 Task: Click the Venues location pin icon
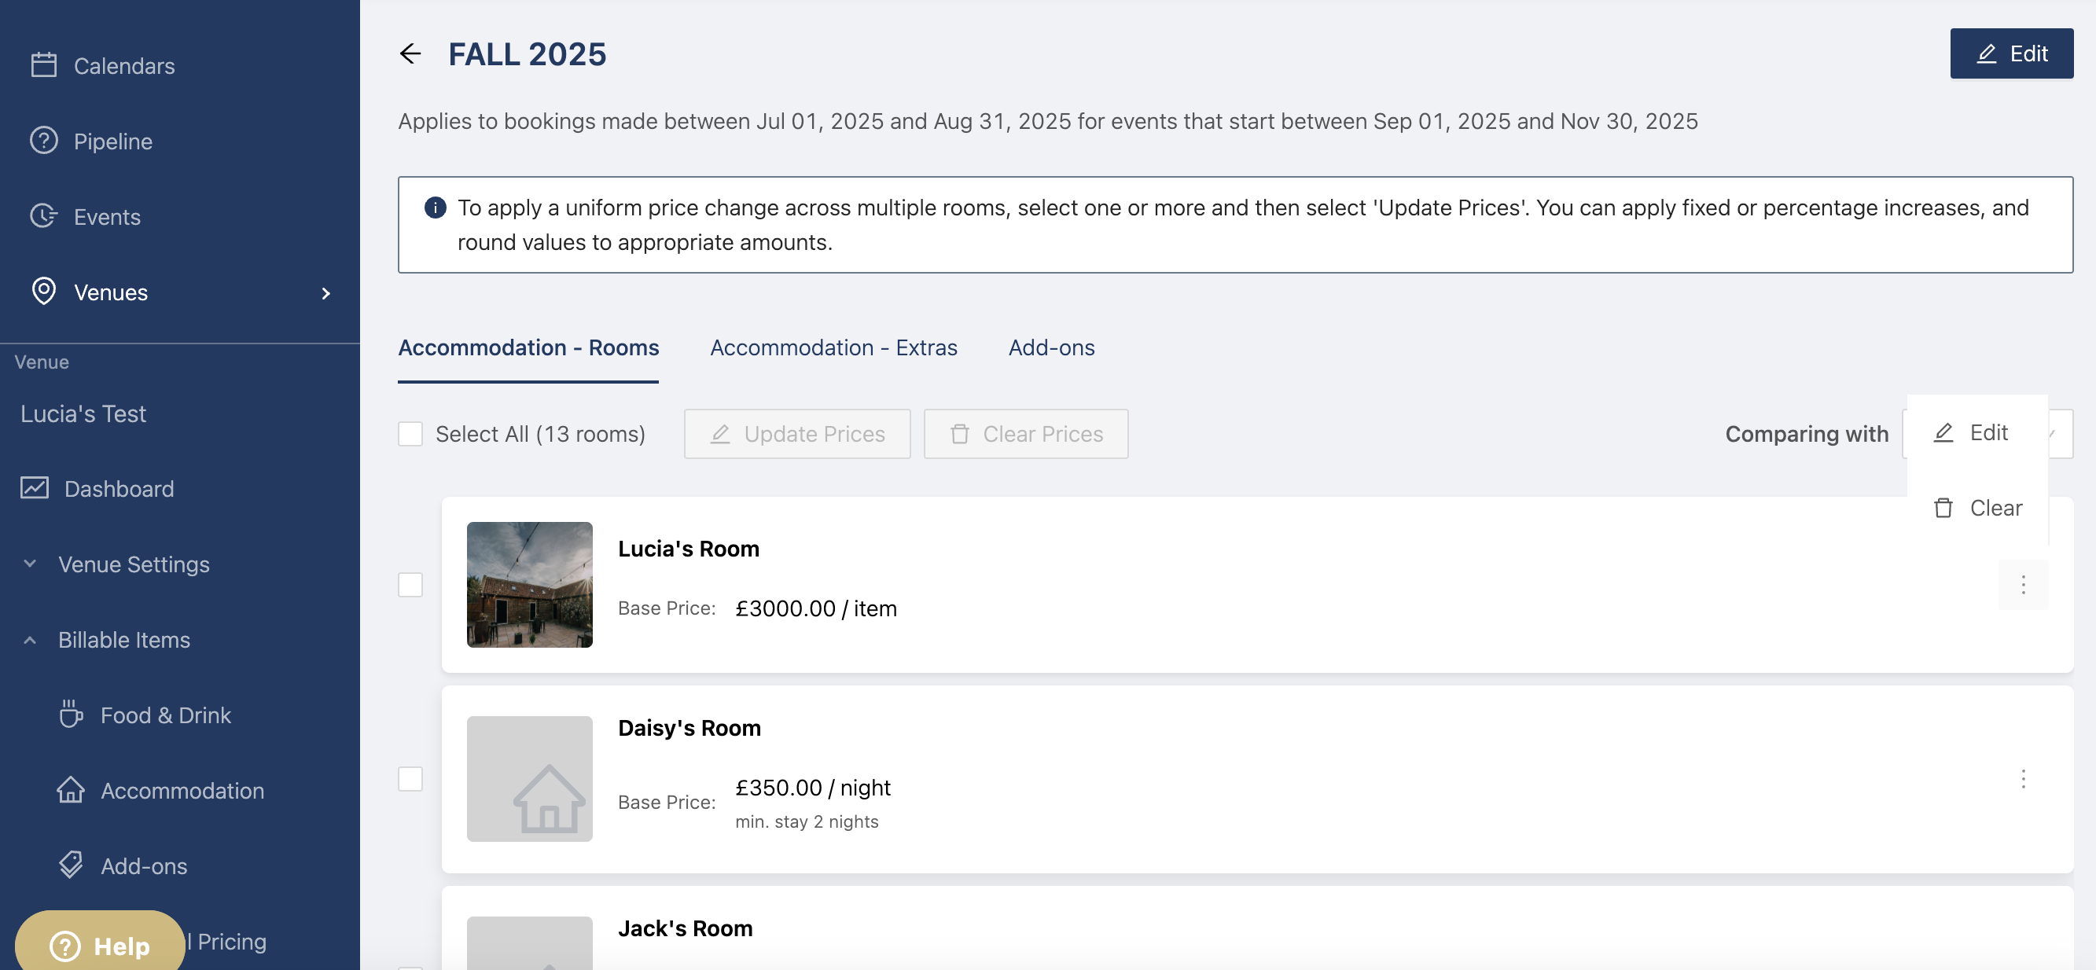coord(44,292)
